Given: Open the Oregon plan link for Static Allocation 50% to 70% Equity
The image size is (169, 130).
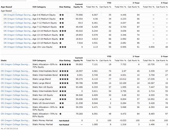Looking at the screenshot, I should pos(15,64).
